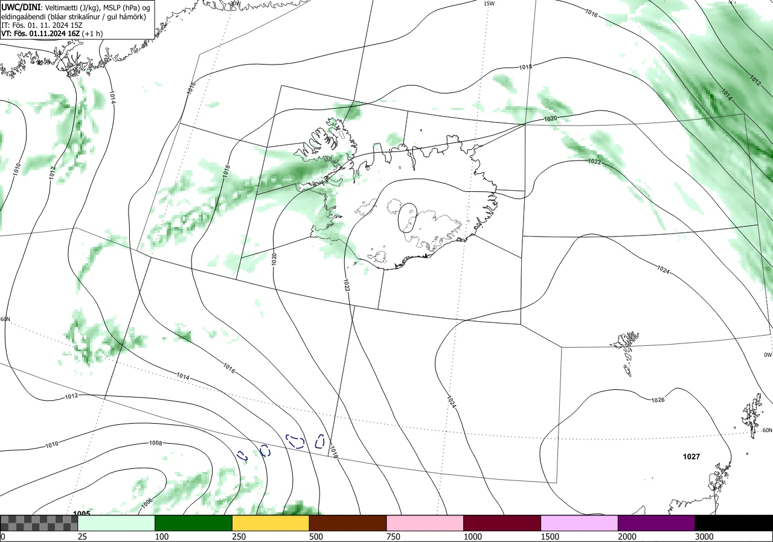Click the light purple 1500–2000 legend swatch

pyautogui.click(x=580, y=523)
